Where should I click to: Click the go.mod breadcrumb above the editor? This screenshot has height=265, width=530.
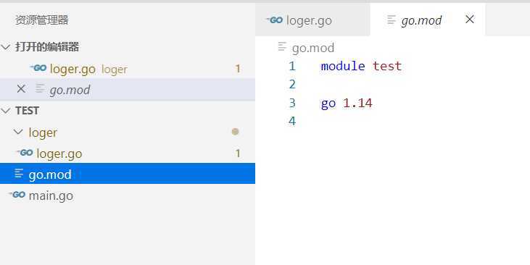(313, 48)
